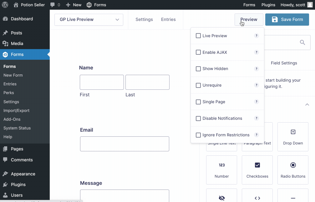Open the Plugins link in top admin bar

tap(268, 5)
